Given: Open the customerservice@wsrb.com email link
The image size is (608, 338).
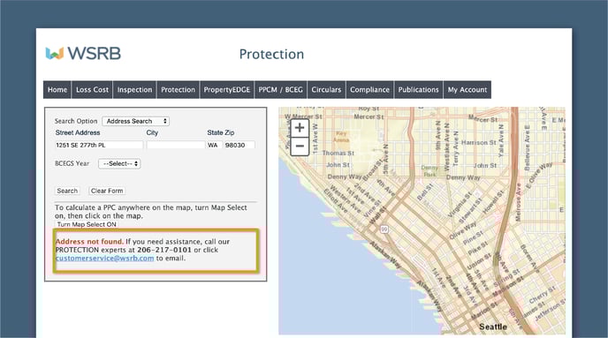Looking at the screenshot, I should pos(104,259).
